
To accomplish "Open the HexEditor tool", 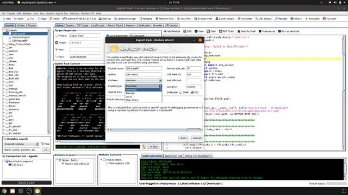I will [x=245, y=19].
